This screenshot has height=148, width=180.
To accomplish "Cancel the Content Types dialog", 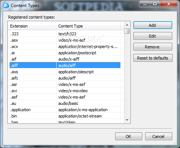I will pos(159,136).
